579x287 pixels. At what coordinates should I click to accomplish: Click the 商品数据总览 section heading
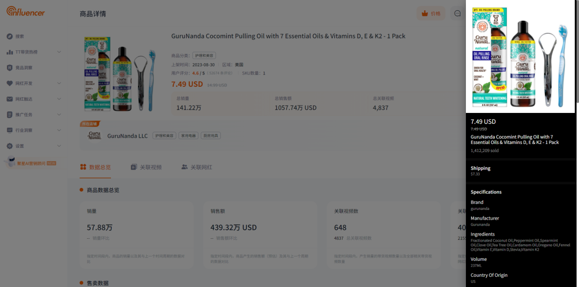coord(103,190)
